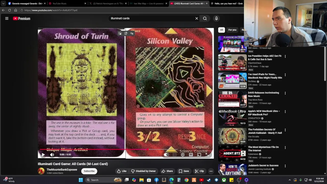Open options for MacBook Neo video

click(285, 75)
